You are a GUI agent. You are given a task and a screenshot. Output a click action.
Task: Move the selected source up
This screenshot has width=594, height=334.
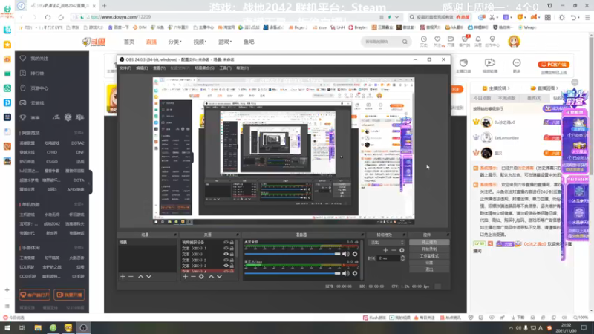pyautogui.click(x=211, y=277)
